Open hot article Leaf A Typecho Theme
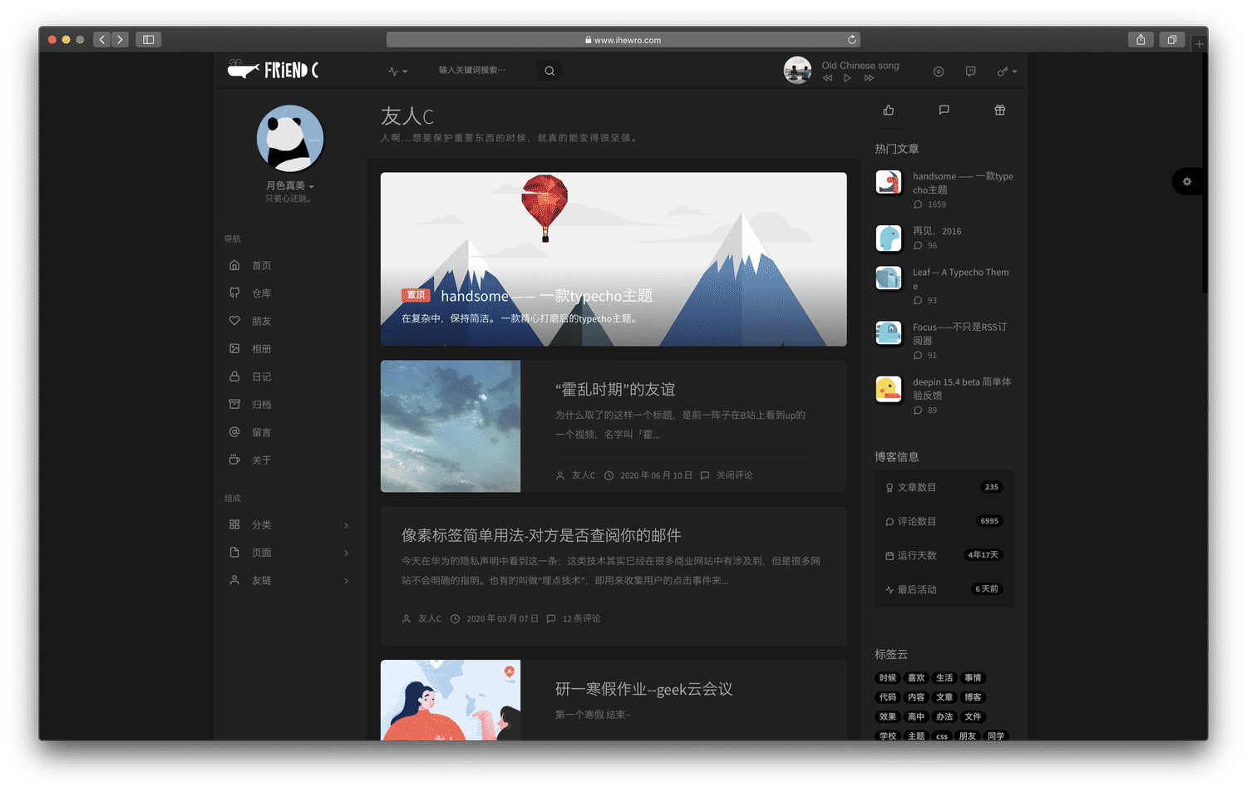Image resolution: width=1247 pixels, height=792 pixels. tap(961, 278)
